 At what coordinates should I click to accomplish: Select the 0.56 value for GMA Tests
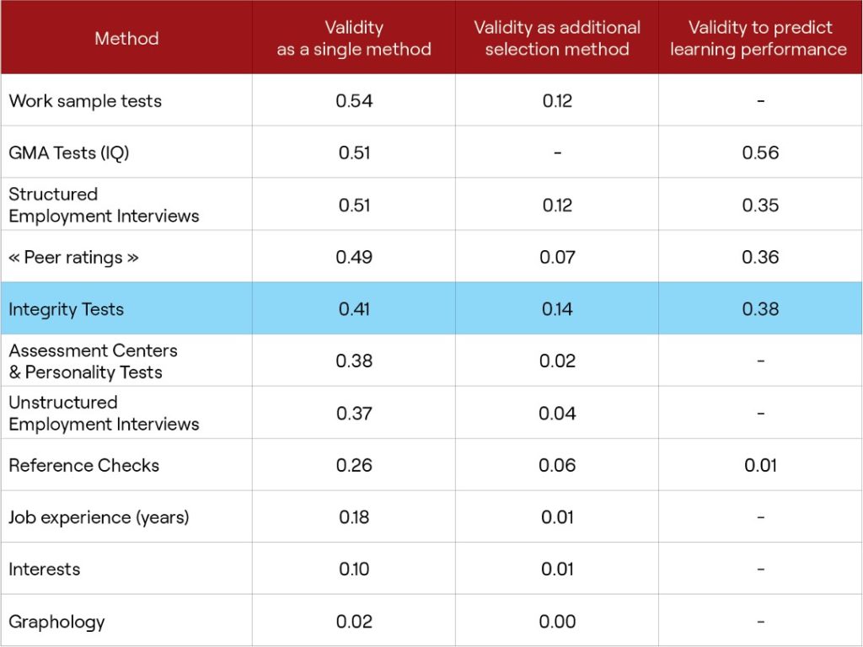pyautogui.click(x=759, y=152)
